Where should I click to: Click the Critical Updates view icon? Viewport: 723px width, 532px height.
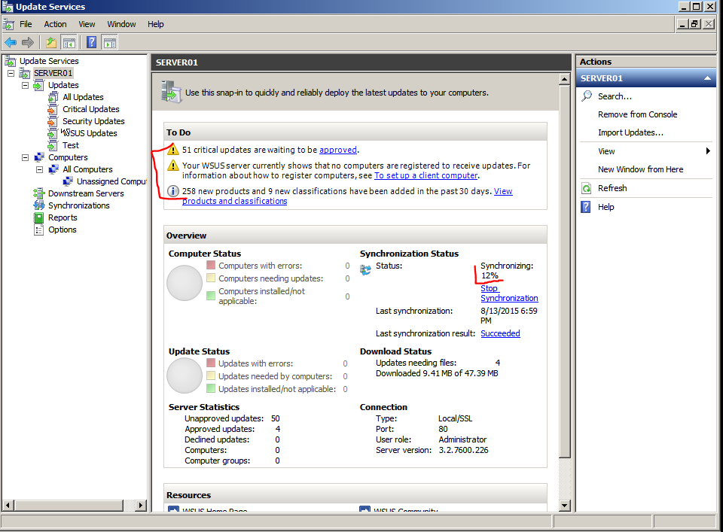[x=53, y=109]
